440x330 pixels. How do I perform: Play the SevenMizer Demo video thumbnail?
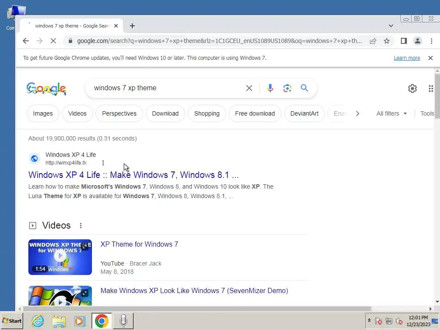pos(60,296)
